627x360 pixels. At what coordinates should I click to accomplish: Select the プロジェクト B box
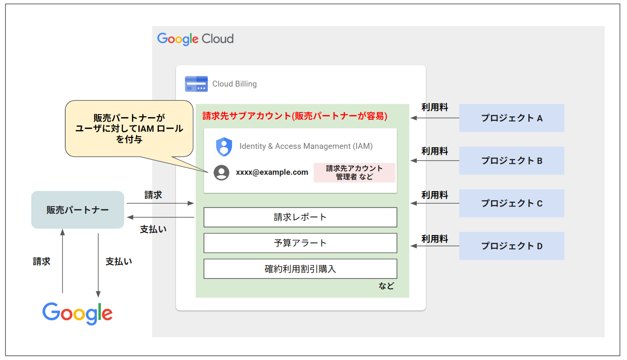[x=512, y=161]
